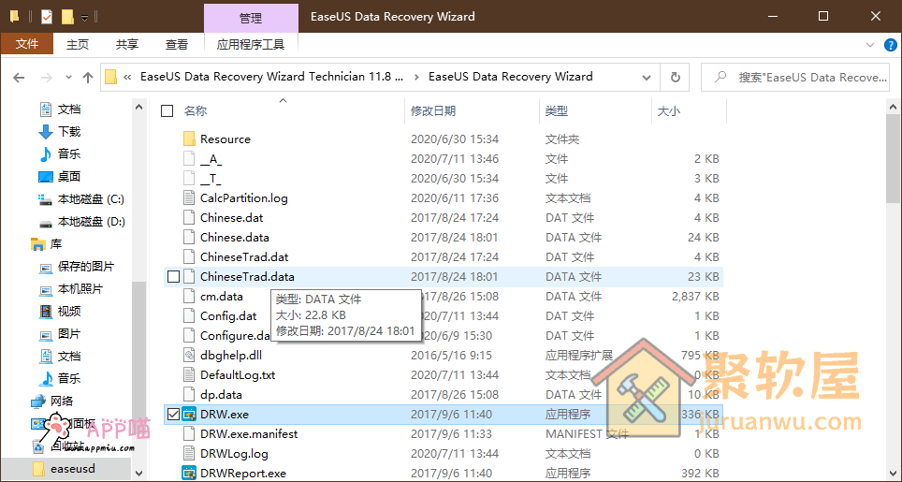Click the properties icon in quick access toolbar
The width and height of the screenshot is (902, 482).
(x=47, y=17)
